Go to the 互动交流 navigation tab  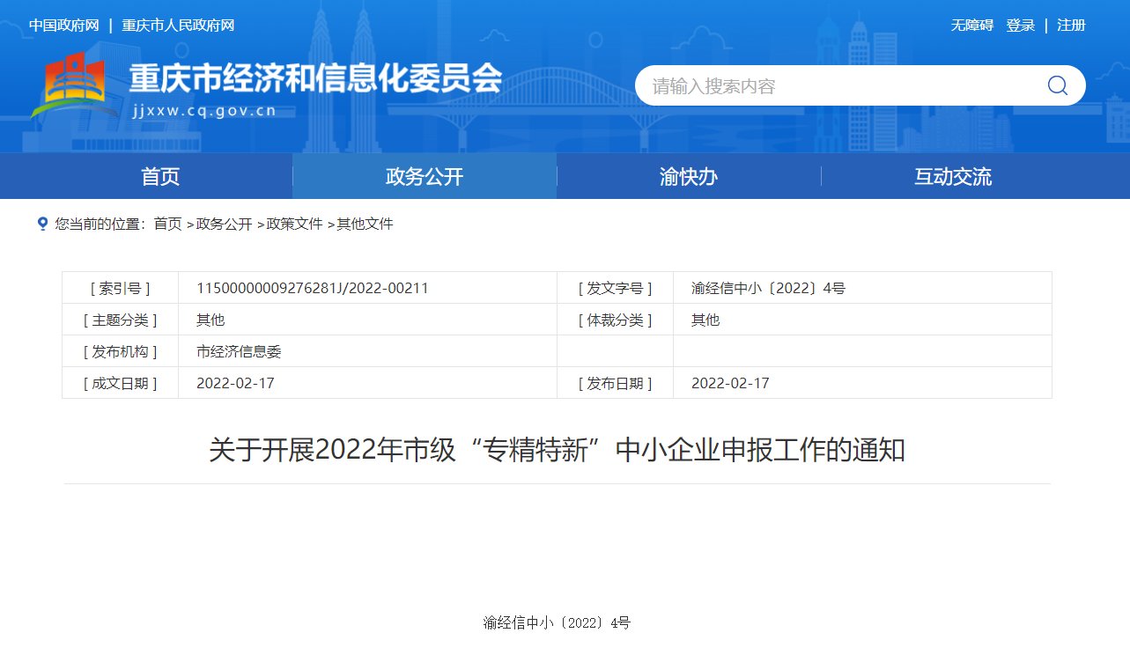tap(953, 176)
